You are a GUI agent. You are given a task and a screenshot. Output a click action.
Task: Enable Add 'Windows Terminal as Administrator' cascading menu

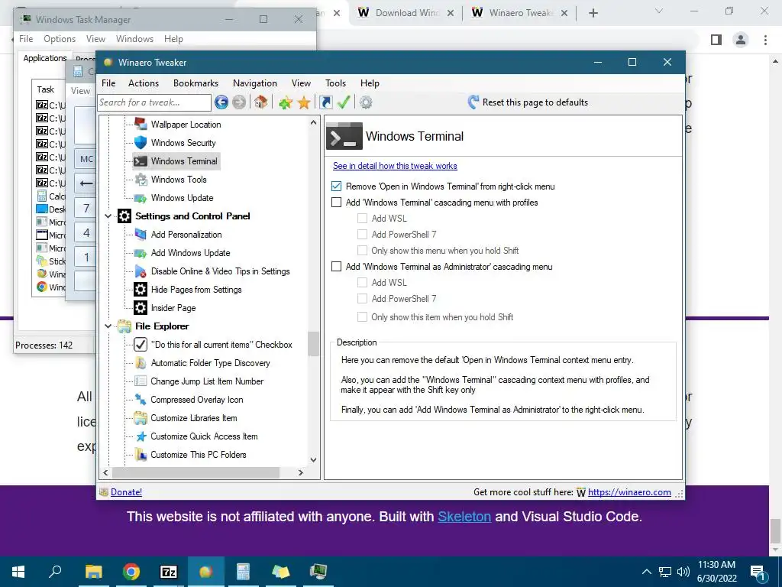tap(337, 267)
